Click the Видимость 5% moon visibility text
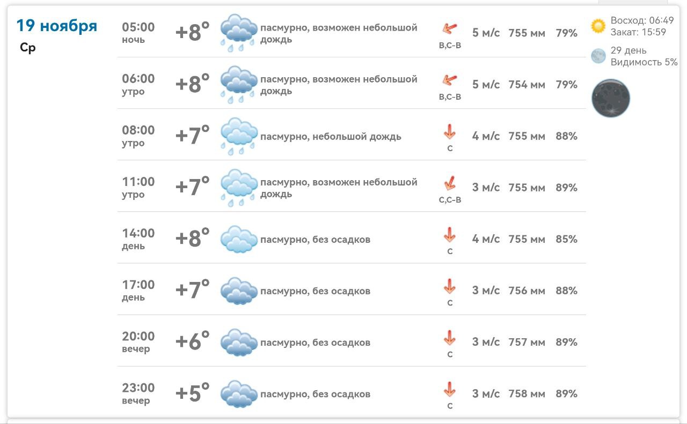Screen dimensions: 687x424 point(644,62)
